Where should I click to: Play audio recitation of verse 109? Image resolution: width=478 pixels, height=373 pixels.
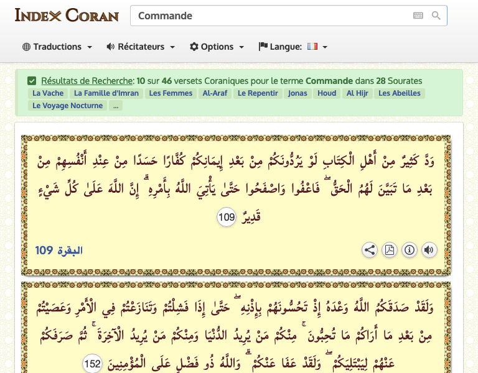(x=429, y=250)
